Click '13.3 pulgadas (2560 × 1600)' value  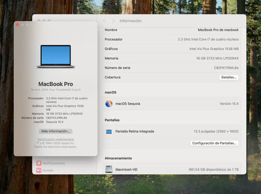pos(216,131)
